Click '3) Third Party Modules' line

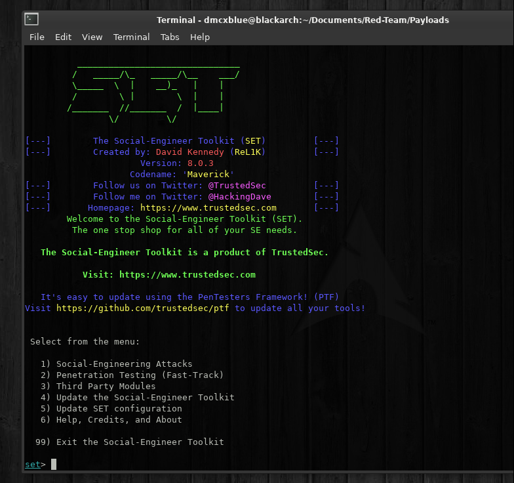click(98, 386)
